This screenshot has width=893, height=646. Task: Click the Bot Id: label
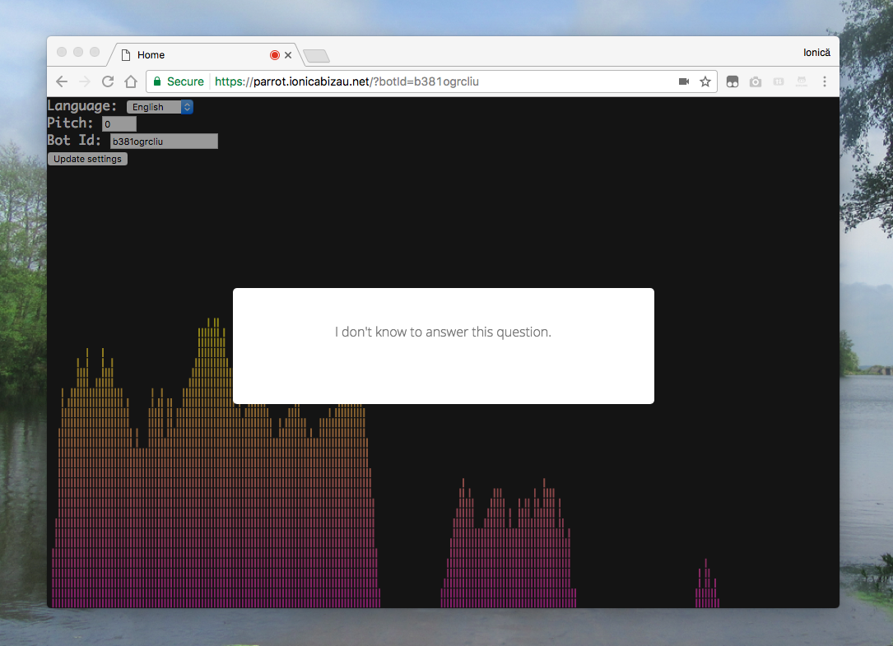74,140
